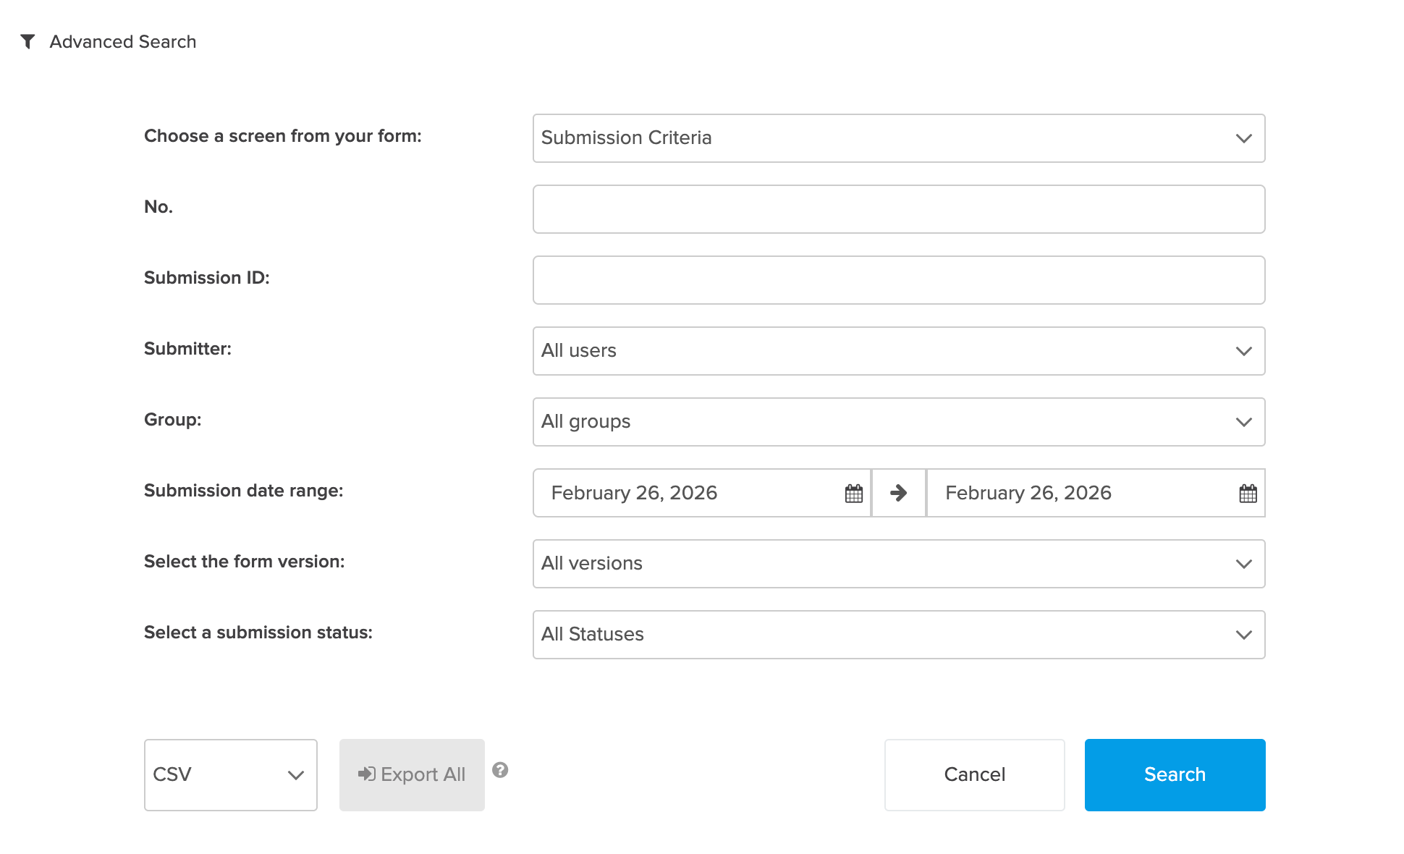
Task: Click the export arrow icon on Export All
Action: 368,774
